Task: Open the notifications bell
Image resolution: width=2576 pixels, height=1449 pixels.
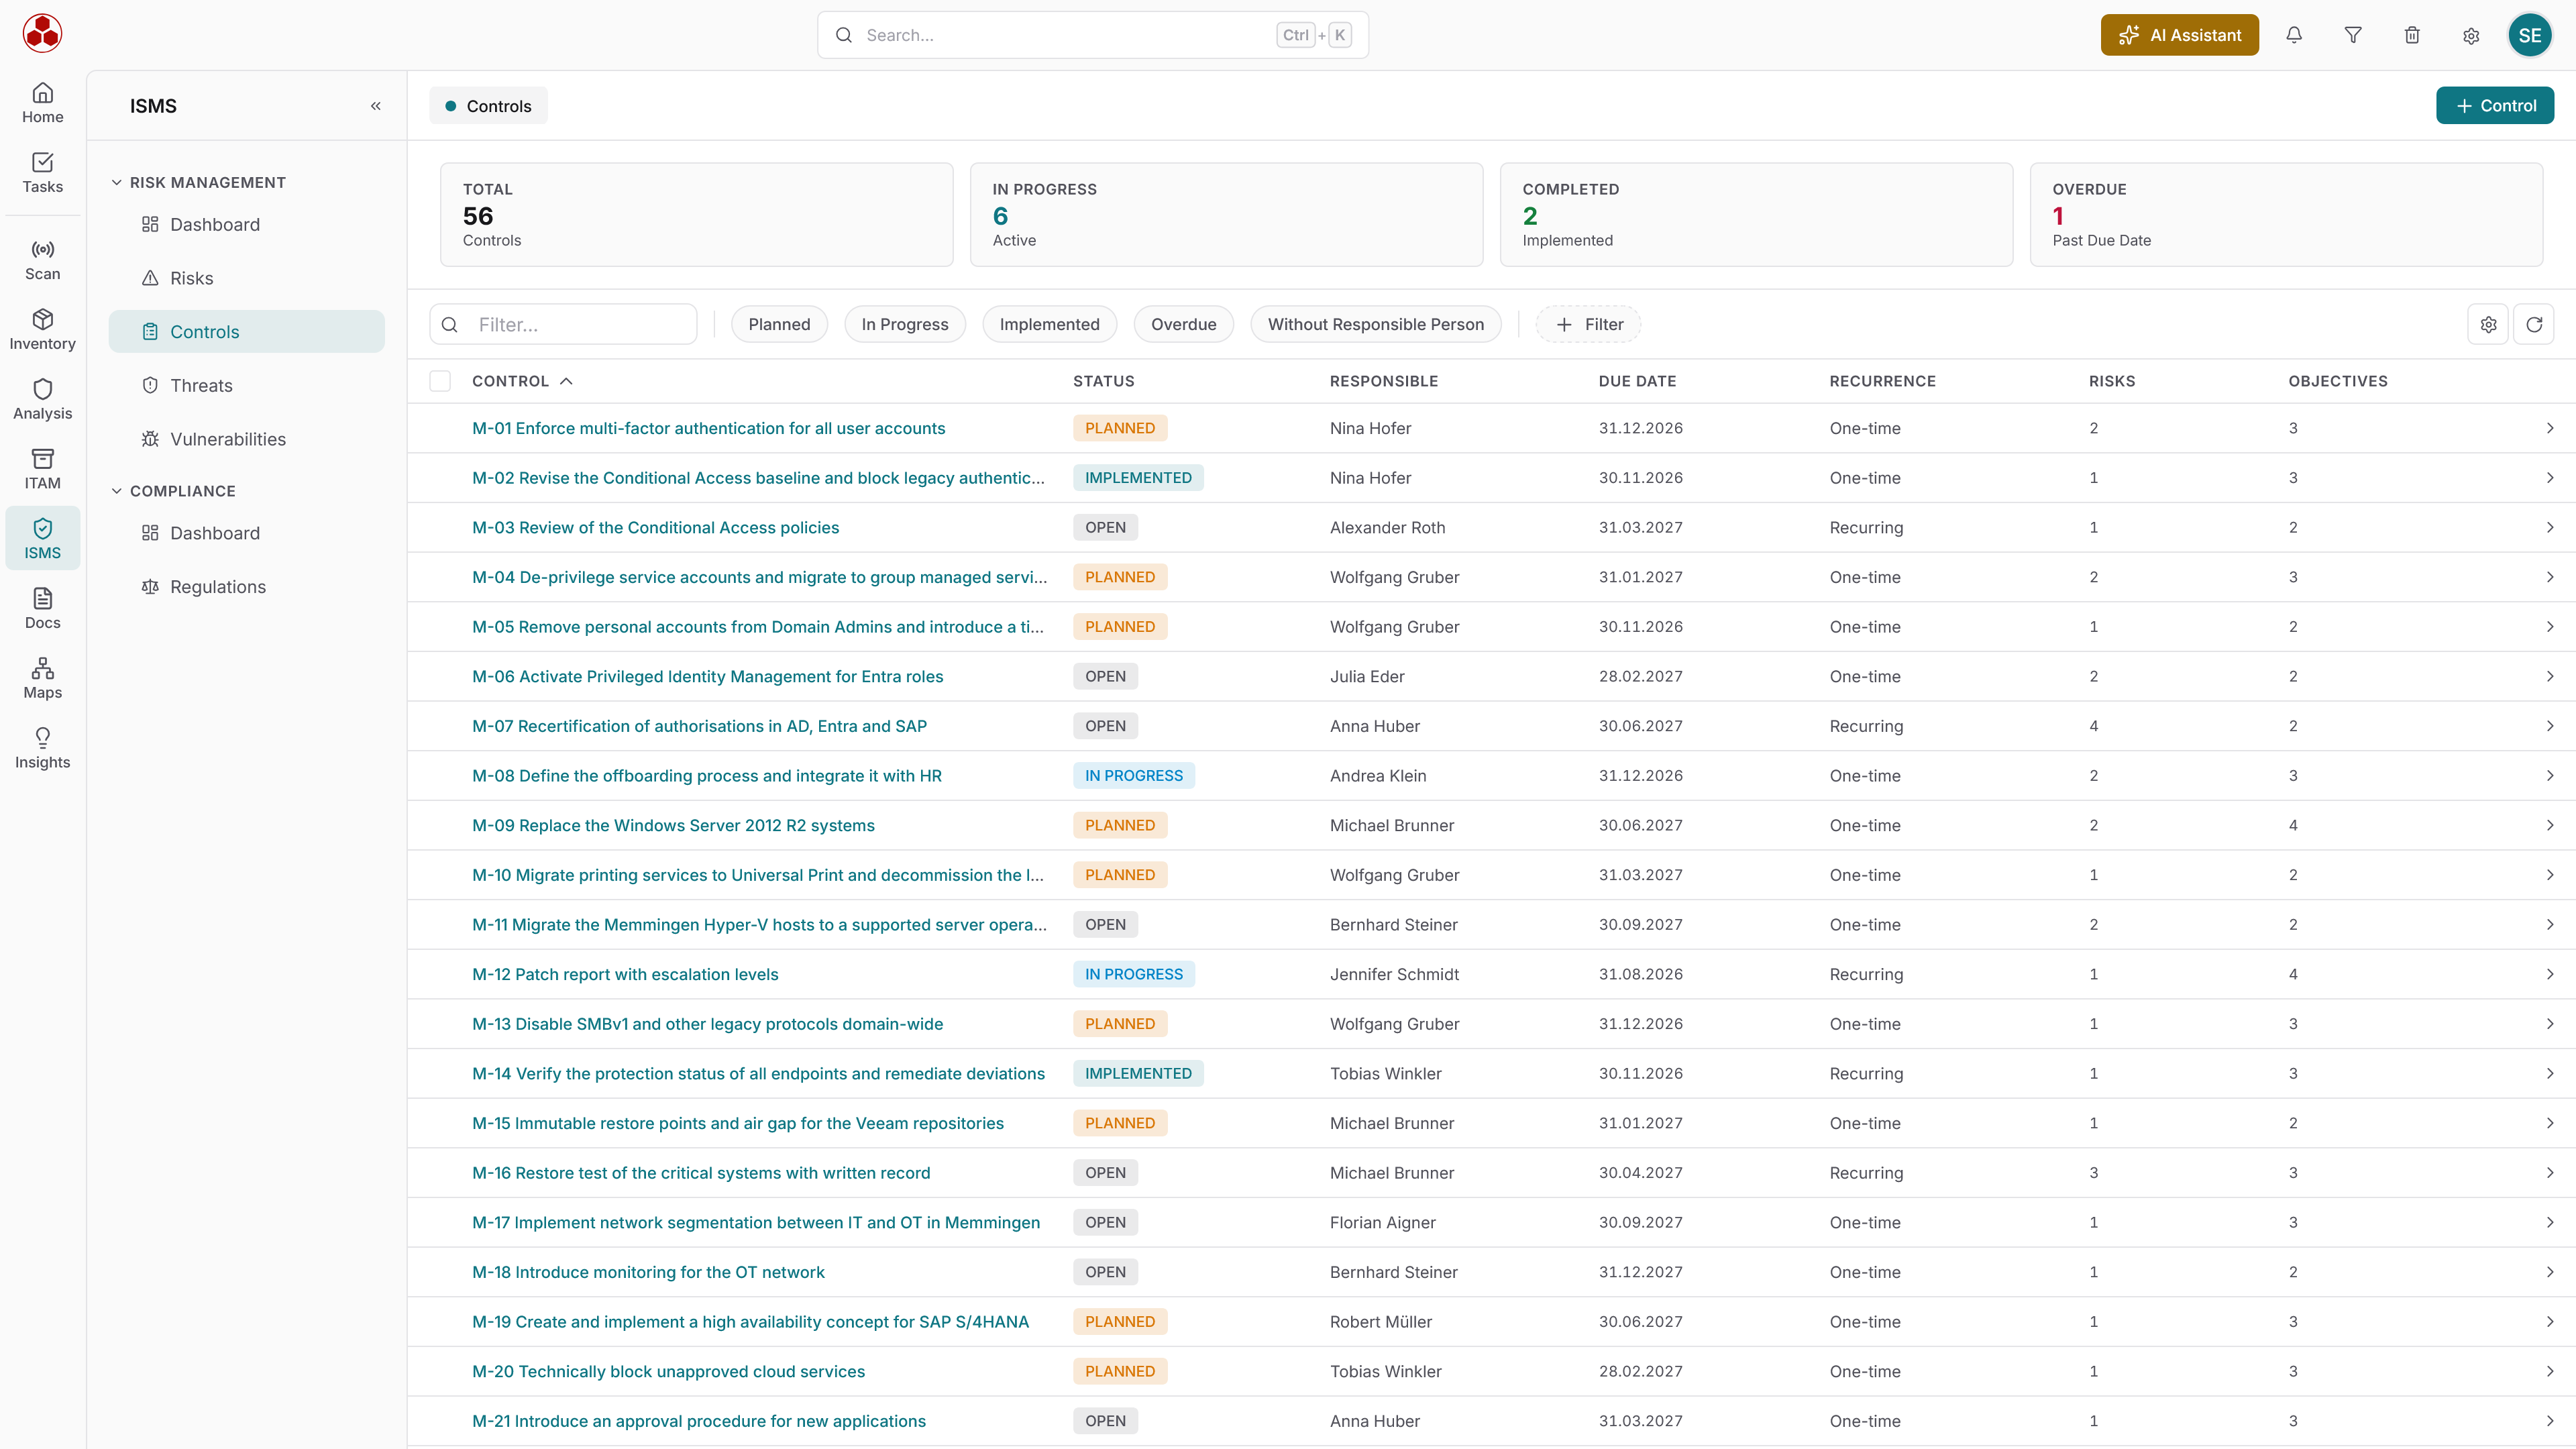Action: pyautogui.click(x=2294, y=35)
